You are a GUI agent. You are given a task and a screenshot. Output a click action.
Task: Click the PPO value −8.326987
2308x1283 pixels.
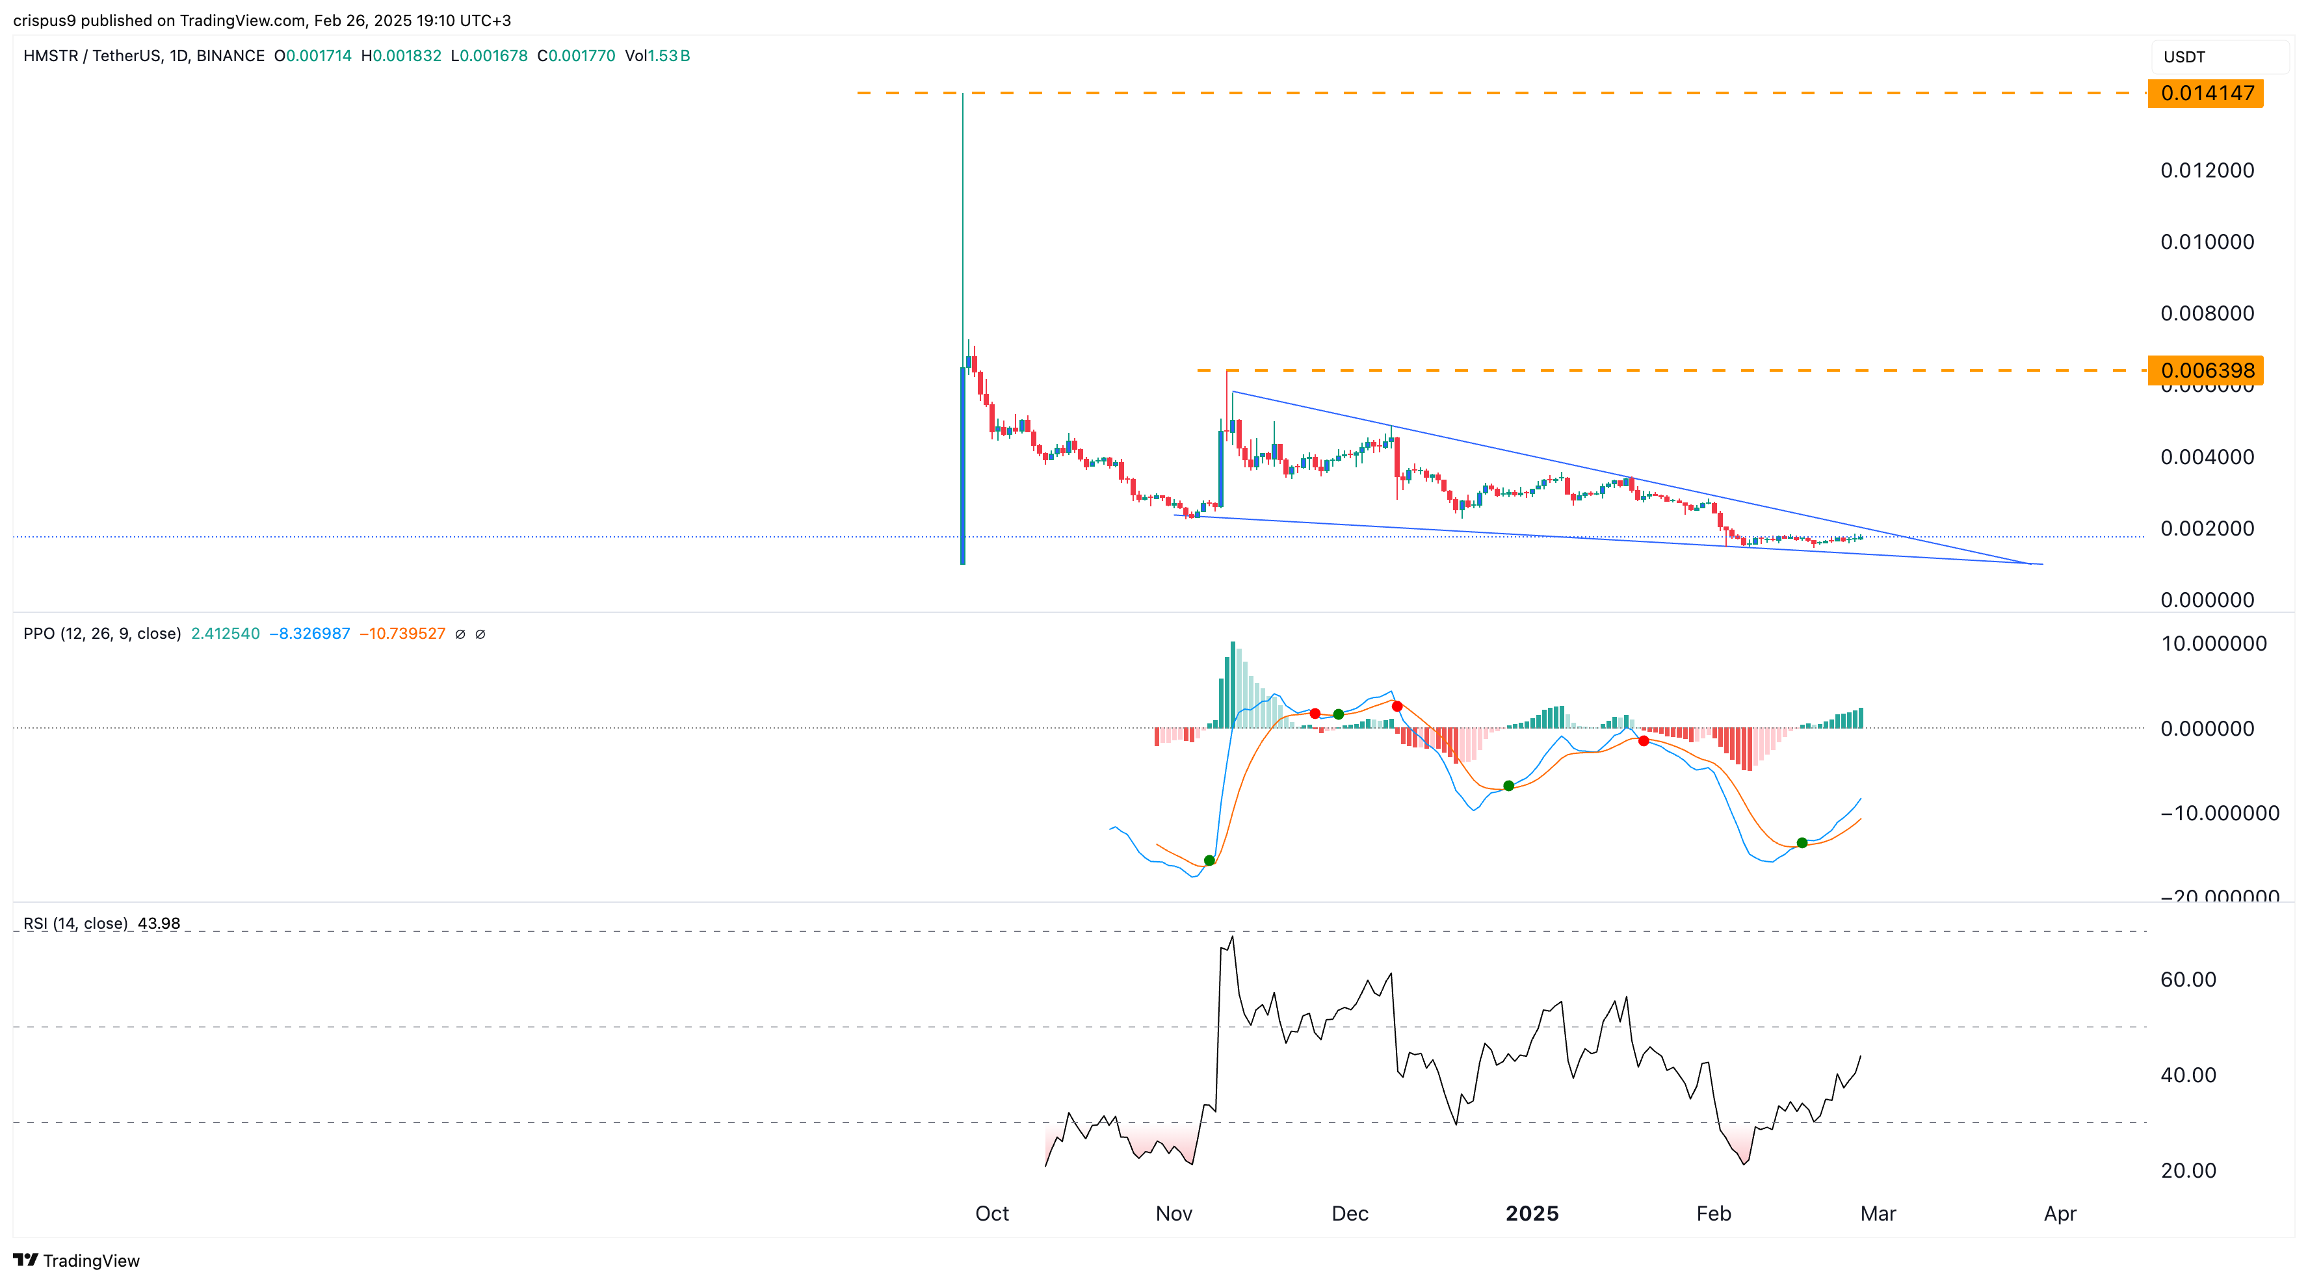pyautogui.click(x=310, y=634)
